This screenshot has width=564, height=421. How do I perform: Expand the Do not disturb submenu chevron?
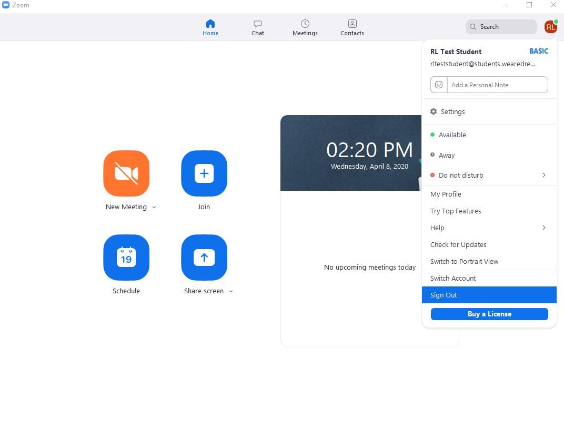pyautogui.click(x=544, y=175)
